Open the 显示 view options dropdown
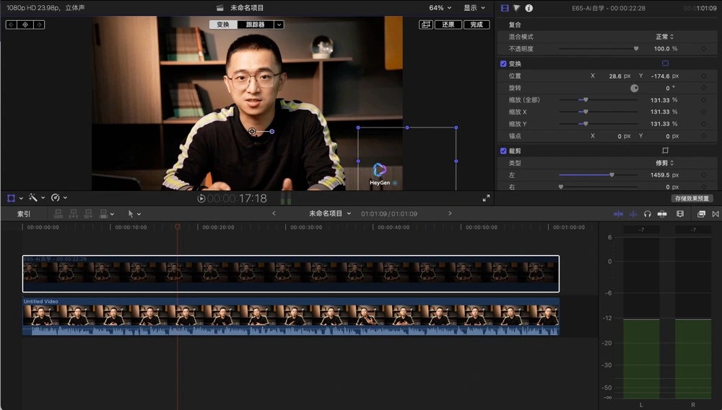 pos(474,8)
